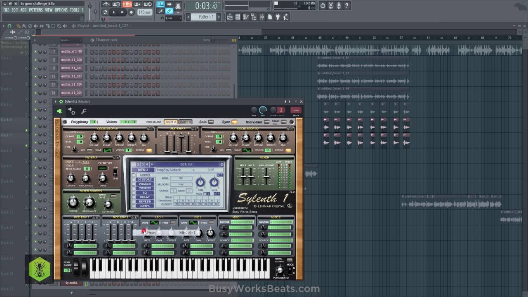Open Sylenth1 detailed settings gear icon

[x=72, y=111]
